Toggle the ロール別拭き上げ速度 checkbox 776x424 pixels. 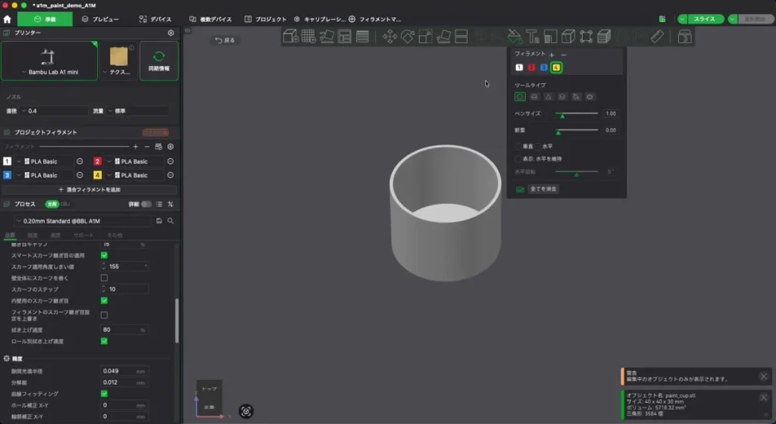pos(104,341)
